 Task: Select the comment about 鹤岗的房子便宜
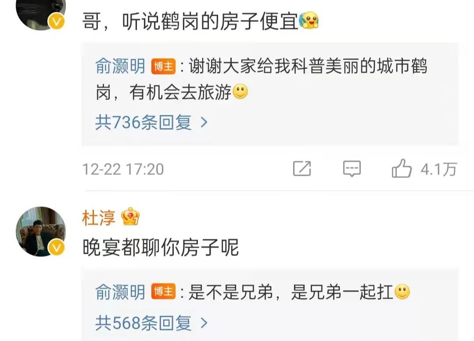point(201,21)
